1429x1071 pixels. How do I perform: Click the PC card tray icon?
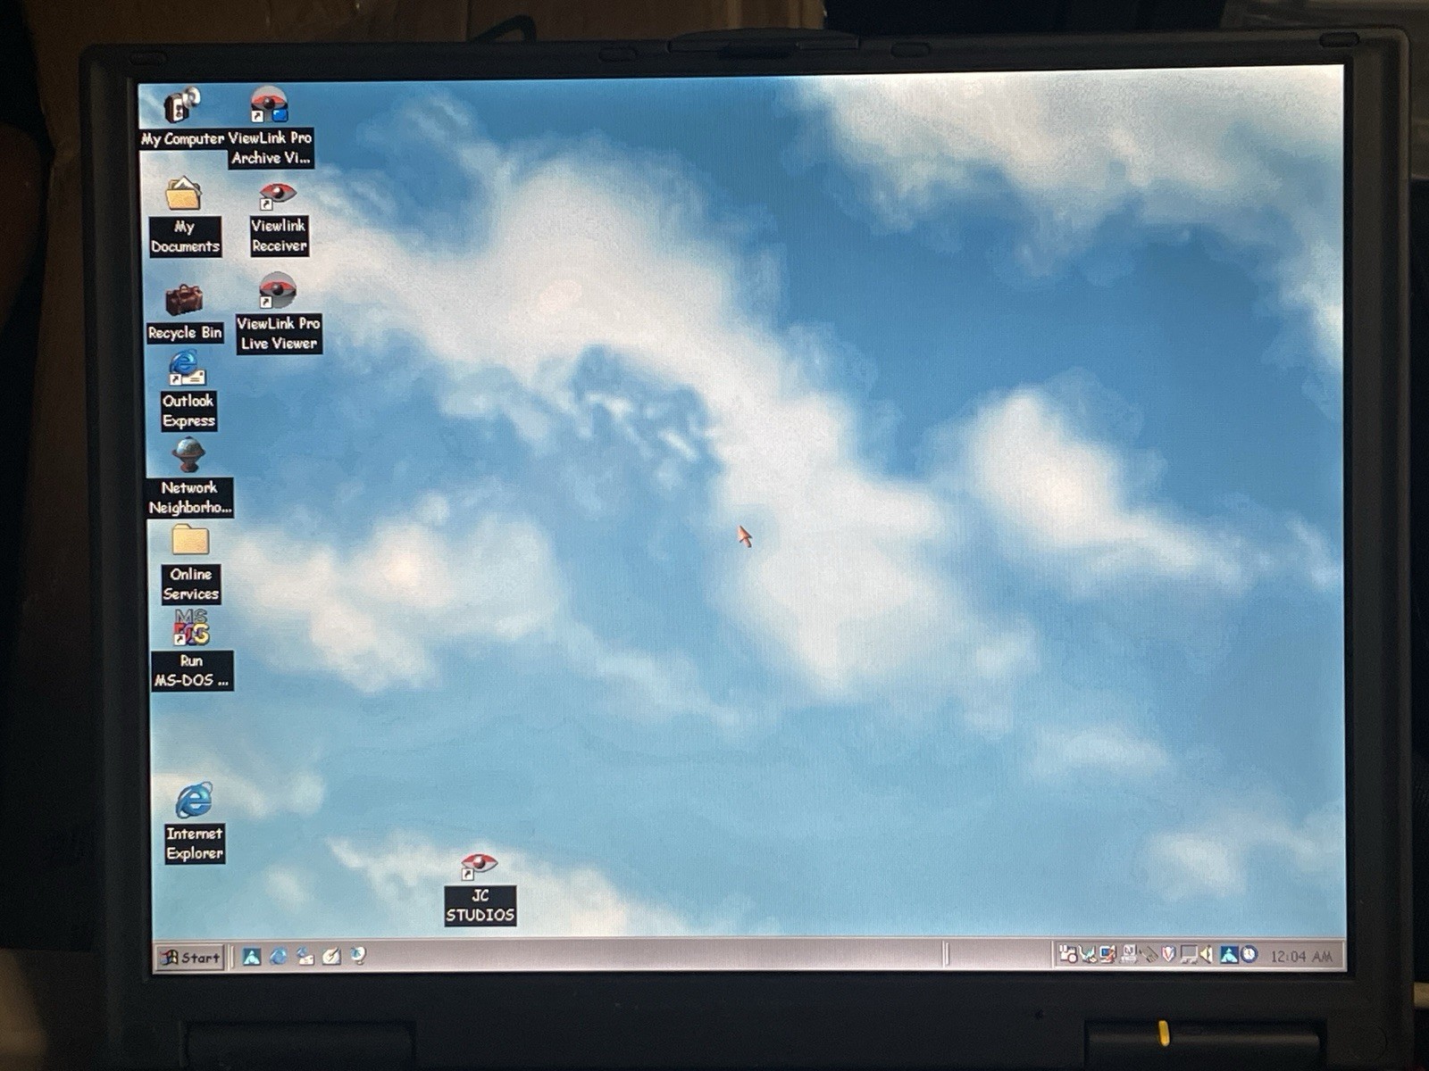pyautogui.click(x=1149, y=955)
